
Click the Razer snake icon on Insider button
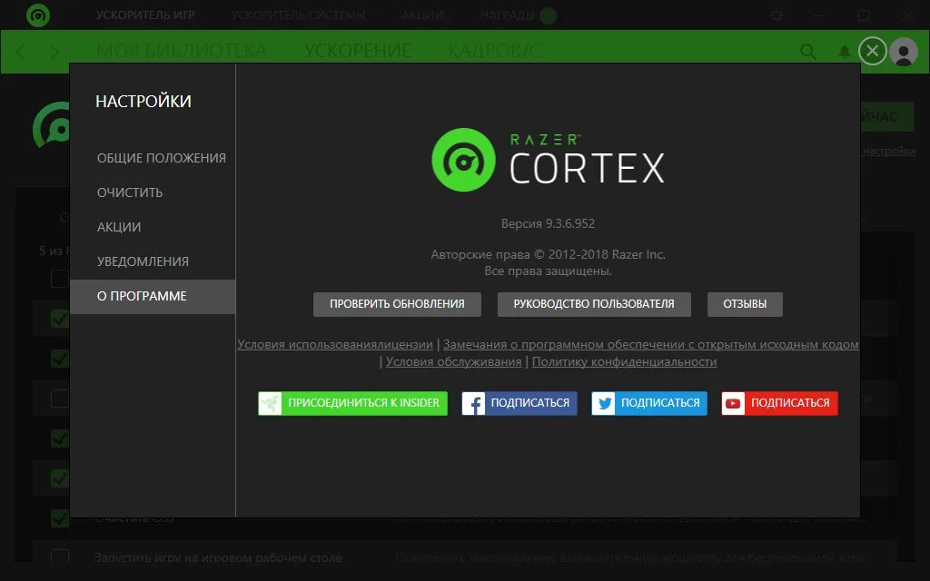click(270, 403)
